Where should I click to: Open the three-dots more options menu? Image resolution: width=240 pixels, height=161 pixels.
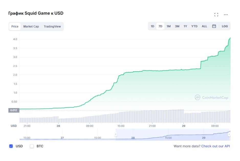tap(226, 14)
